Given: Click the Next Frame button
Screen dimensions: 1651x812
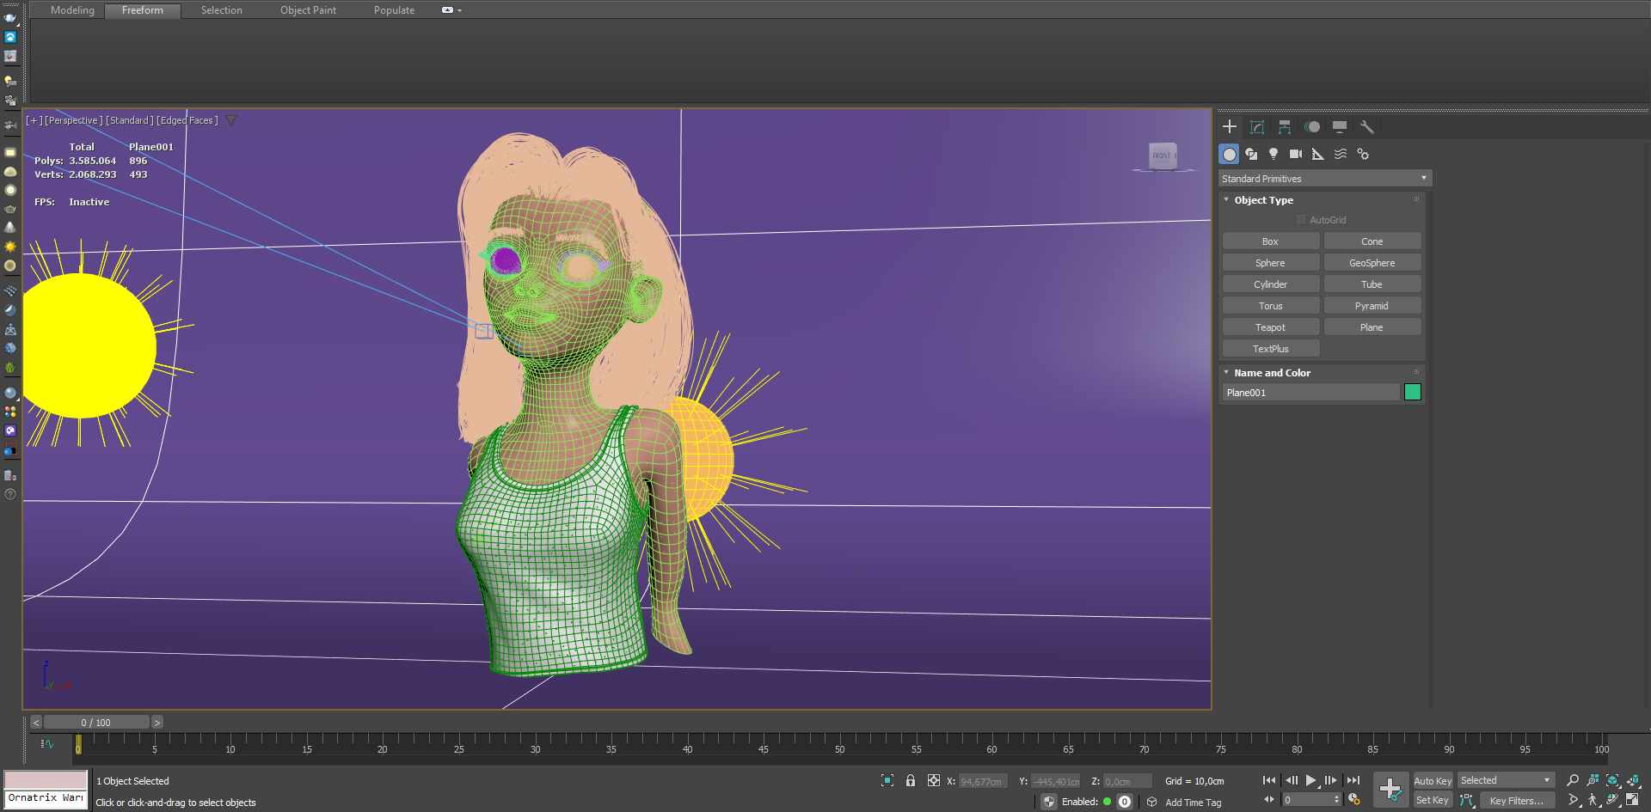Looking at the screenshot, I should point(1331,780).
